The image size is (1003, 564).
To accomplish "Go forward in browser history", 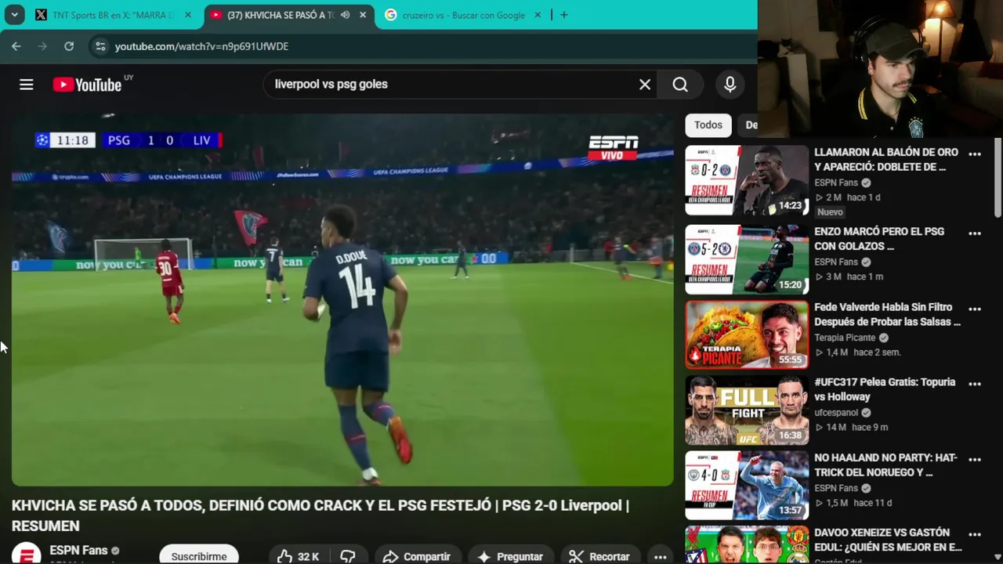I will 42,46.
